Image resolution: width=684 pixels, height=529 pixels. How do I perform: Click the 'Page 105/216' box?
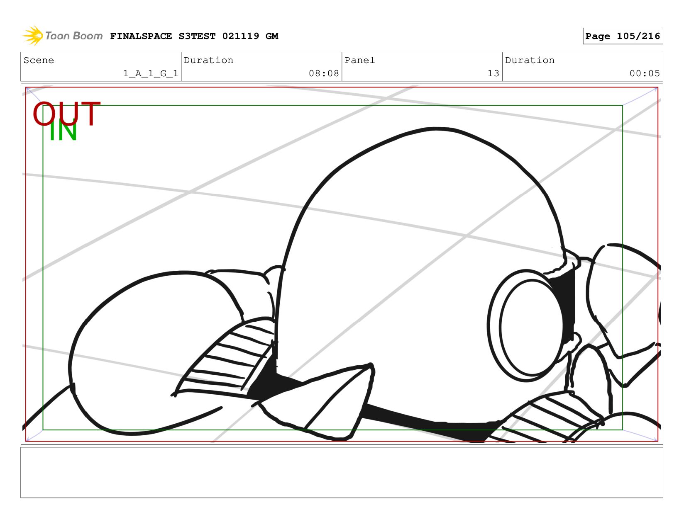(x=623, y=36)
